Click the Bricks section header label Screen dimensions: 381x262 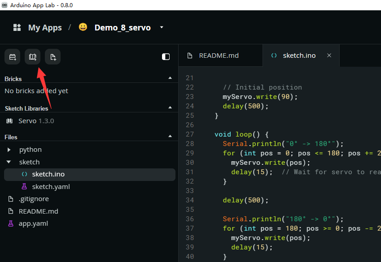pos(13,79)
